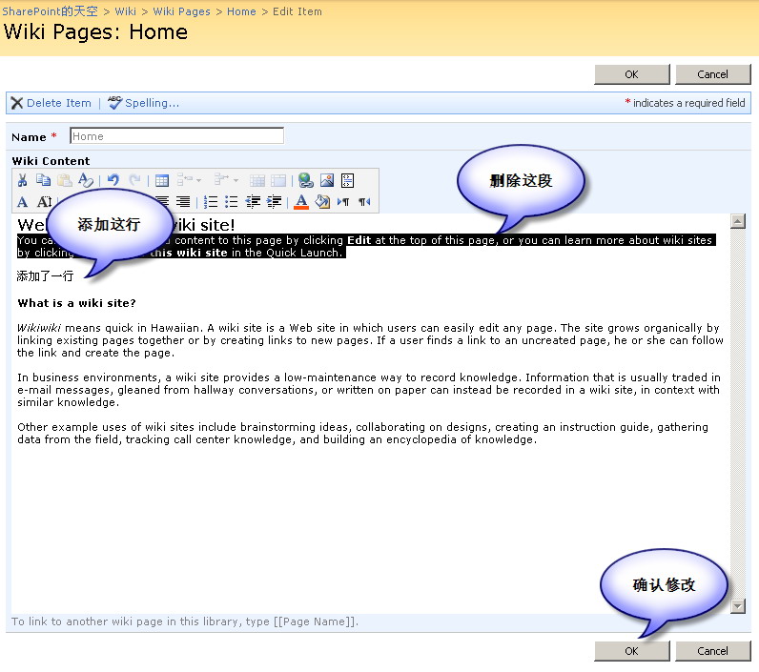Click the Split Cell icon
Viewport: 759px width, 672px height.
point(278,181)
